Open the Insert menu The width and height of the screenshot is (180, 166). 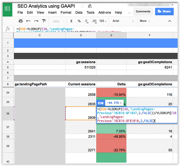(52, 12)
